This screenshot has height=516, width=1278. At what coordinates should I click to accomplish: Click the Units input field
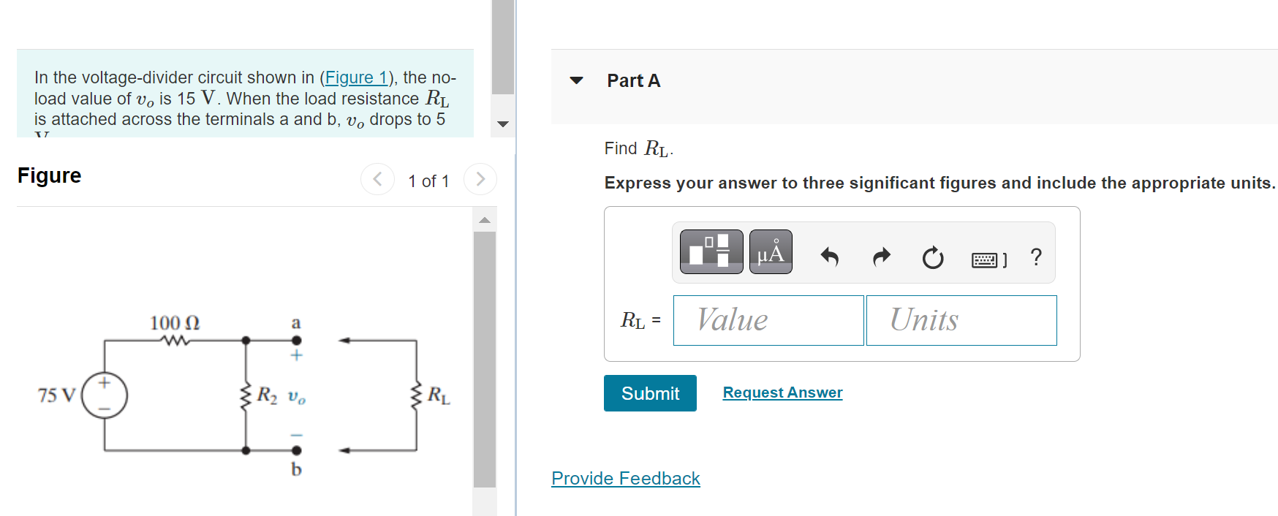click(x=961, y=320)
